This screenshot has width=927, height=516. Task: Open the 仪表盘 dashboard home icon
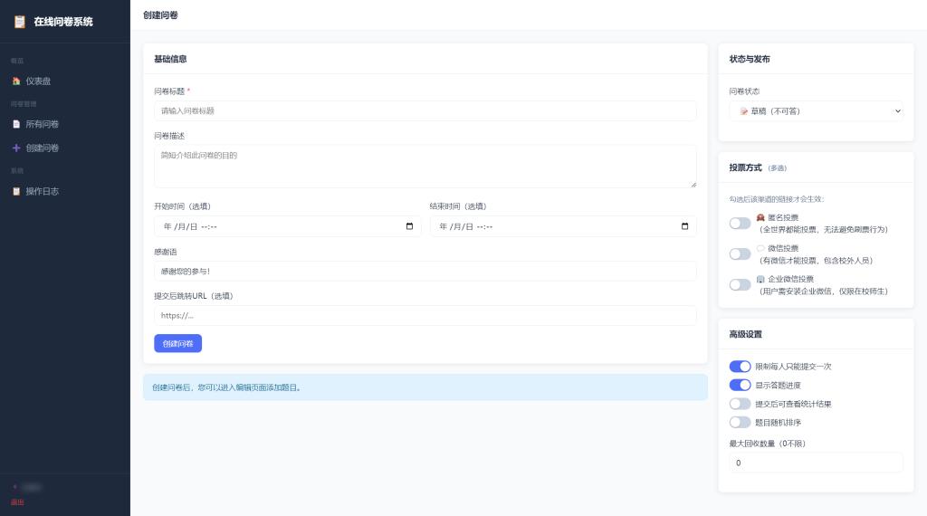point(16,81)
